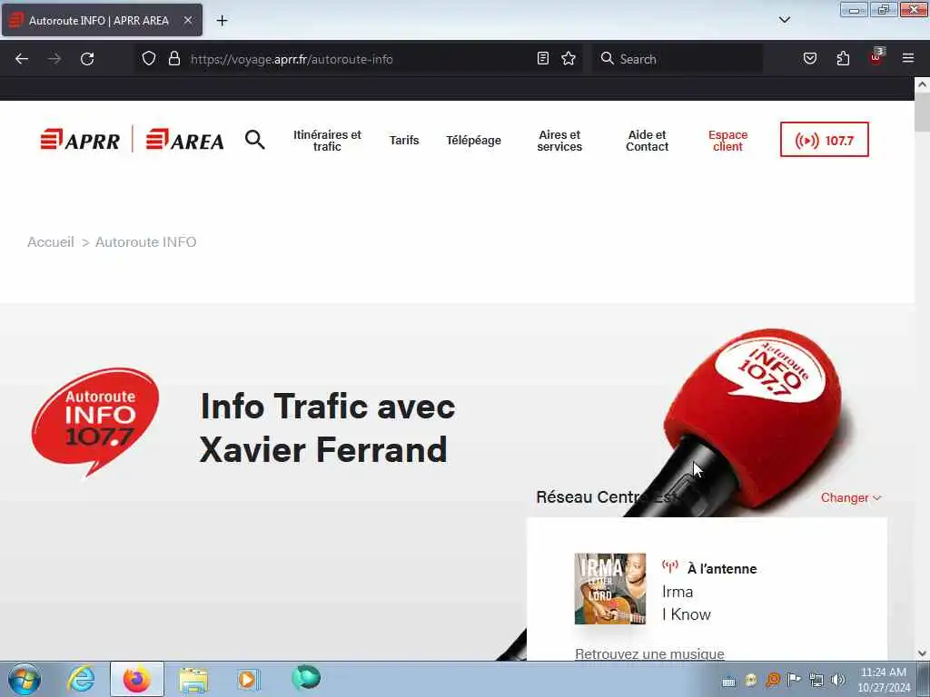Viewport: 930px width, 697px height.
Task: Launch Internet Explorer from taskbar
Action: point(81,679)
